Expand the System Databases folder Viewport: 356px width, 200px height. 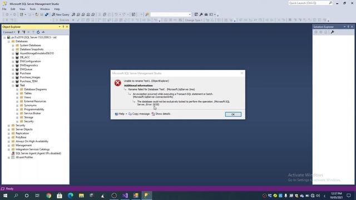click(13, 46)
